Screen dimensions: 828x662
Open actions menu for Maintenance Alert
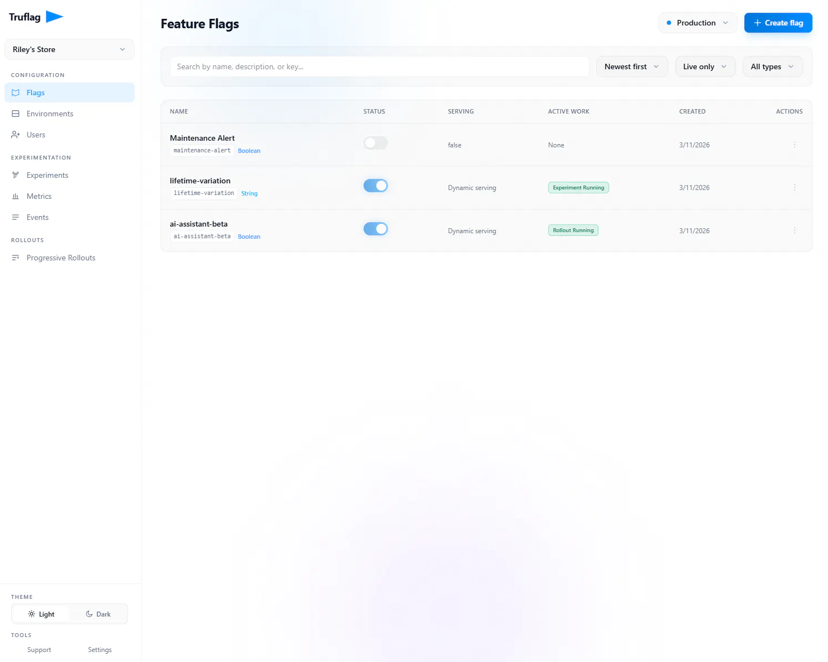tap(794, 145)
